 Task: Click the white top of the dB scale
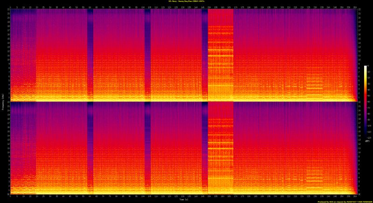pos(366,67)
